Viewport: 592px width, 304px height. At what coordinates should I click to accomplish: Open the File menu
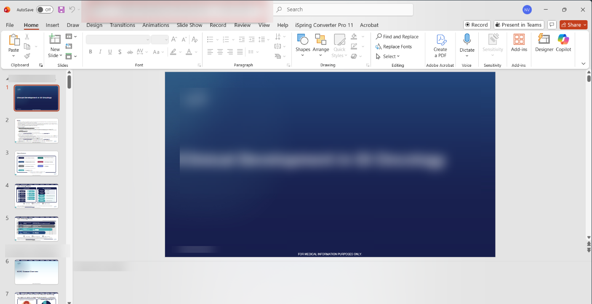pyautogui.click(x=10, y=25)
